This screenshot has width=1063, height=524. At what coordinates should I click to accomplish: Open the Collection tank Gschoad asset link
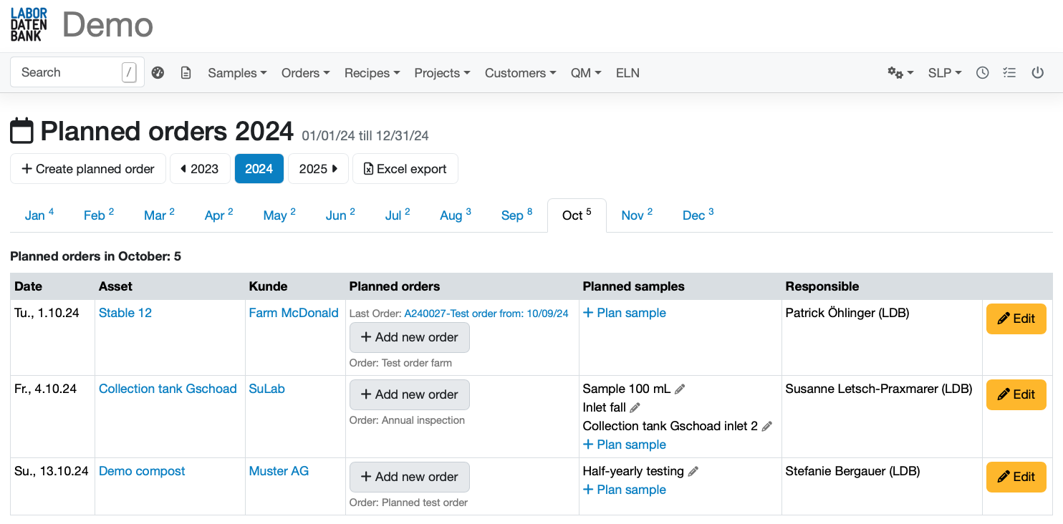[x=168, y=389]
